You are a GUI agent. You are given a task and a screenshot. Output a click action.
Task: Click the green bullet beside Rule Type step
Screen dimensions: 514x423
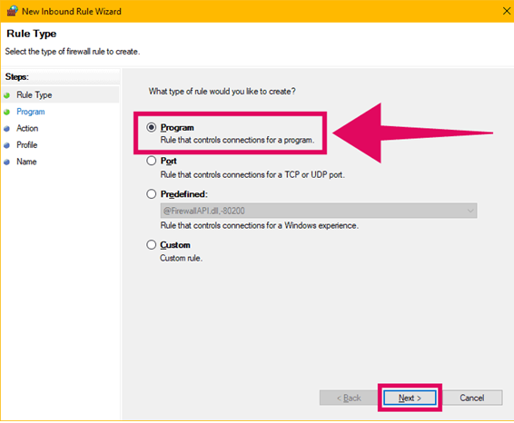7,95
